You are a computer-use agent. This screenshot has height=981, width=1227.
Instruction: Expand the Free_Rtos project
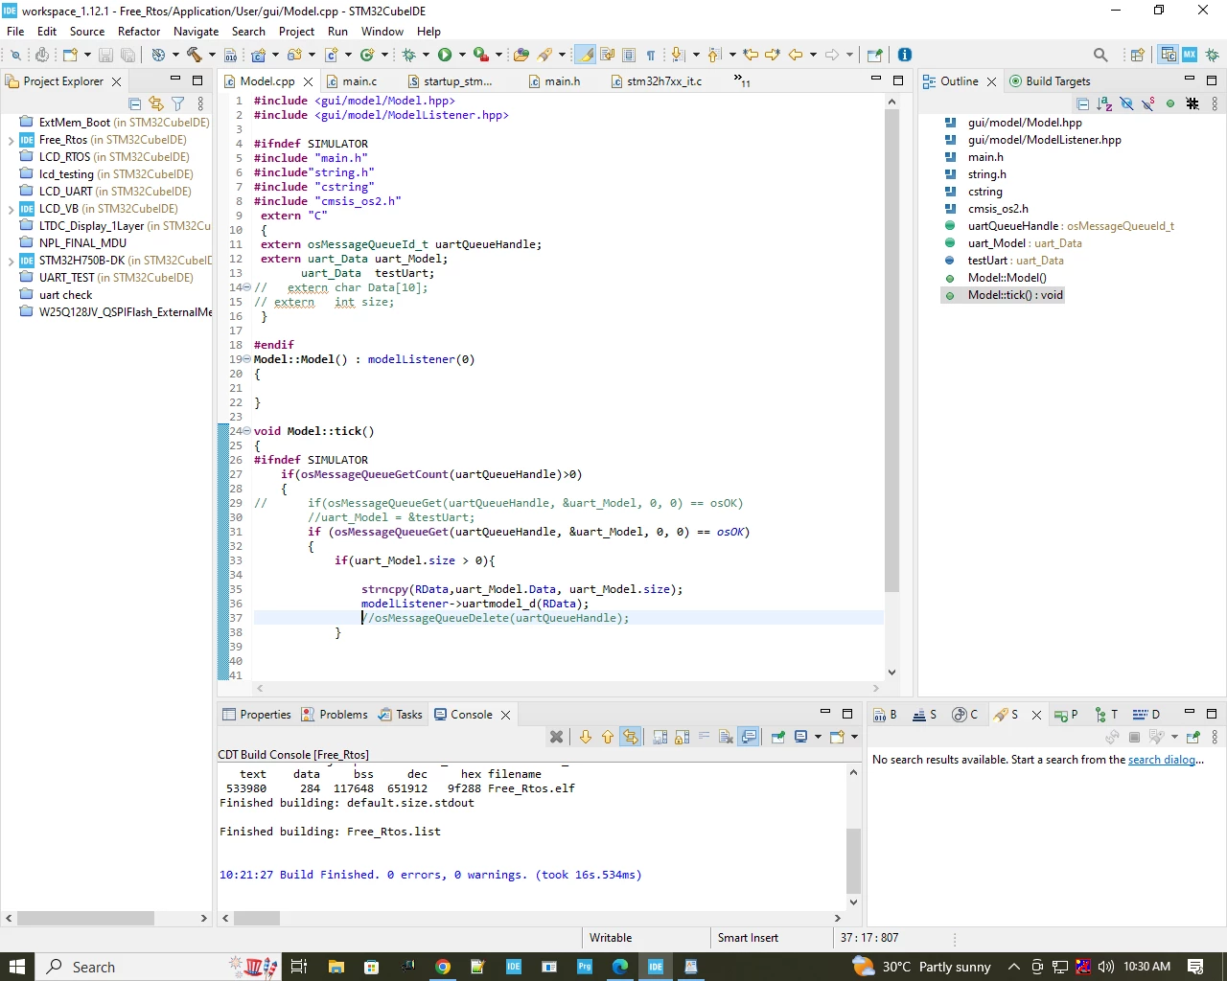11,140
